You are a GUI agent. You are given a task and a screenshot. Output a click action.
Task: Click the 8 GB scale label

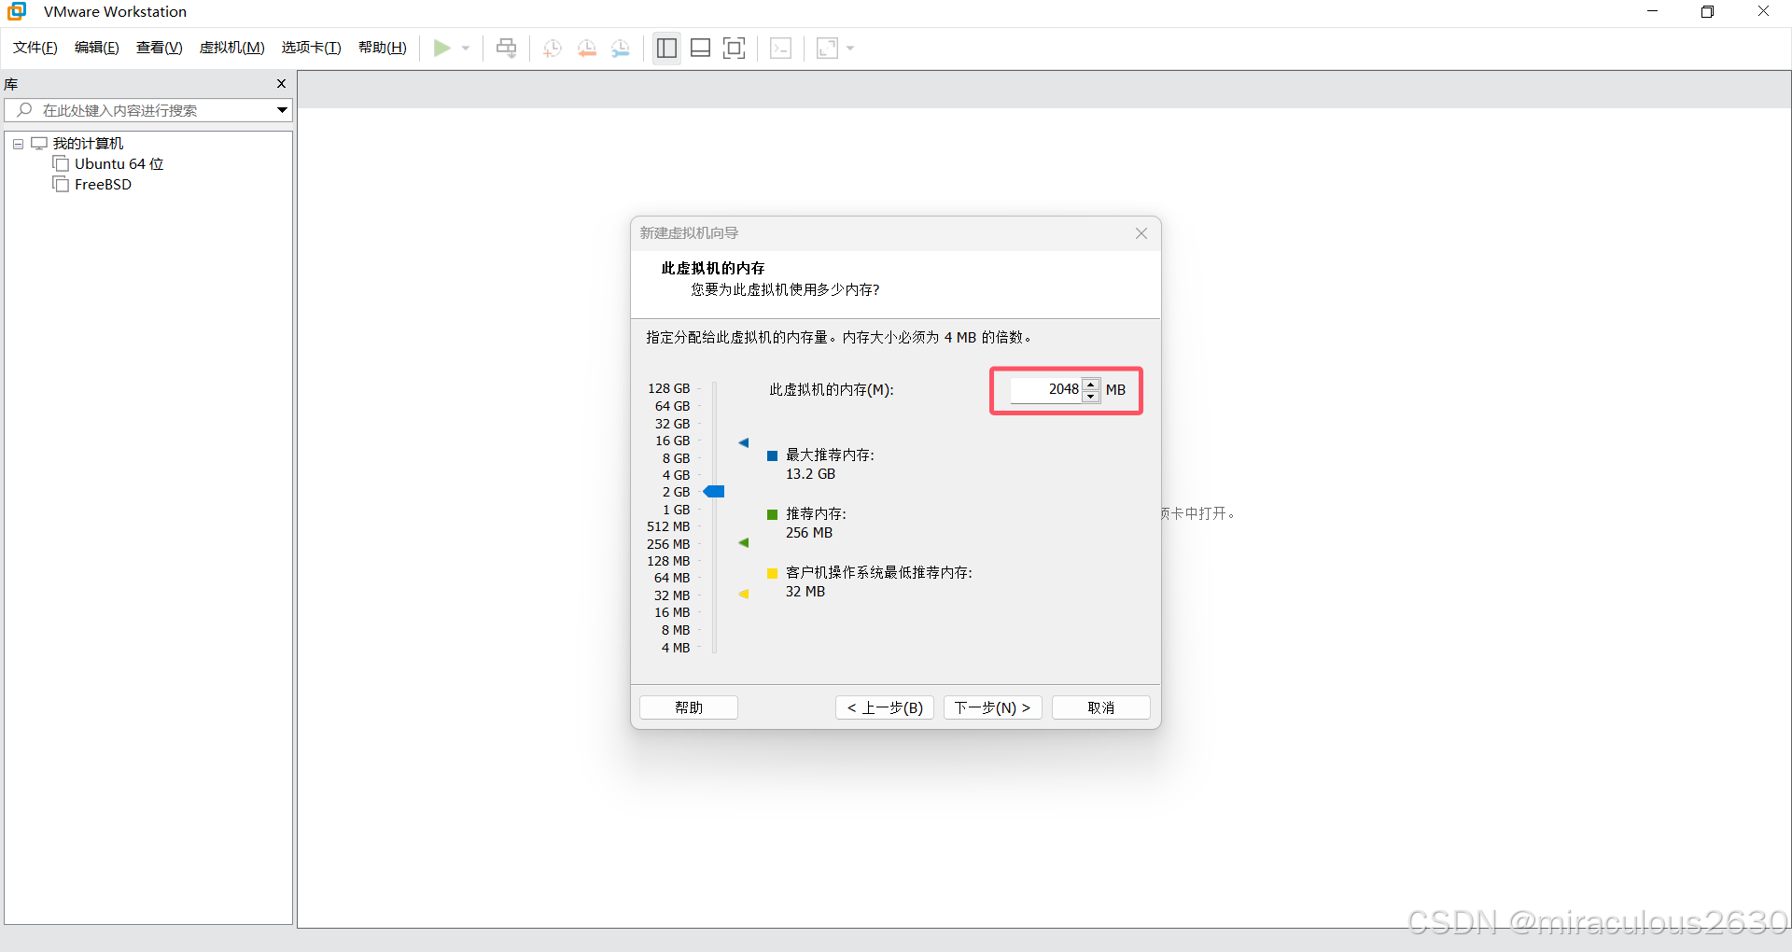click(x=676, y=458)
